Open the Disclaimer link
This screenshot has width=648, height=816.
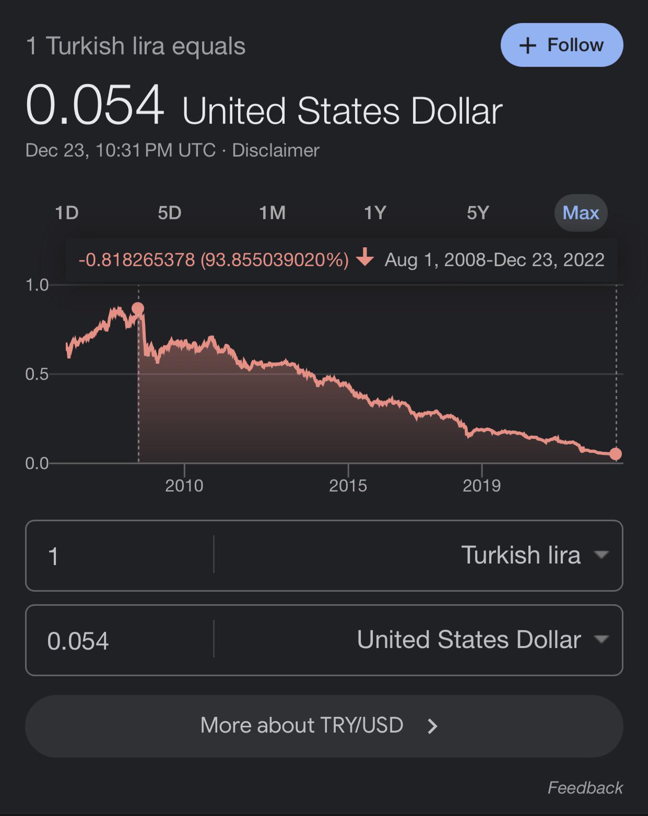(x=275, y=150)
